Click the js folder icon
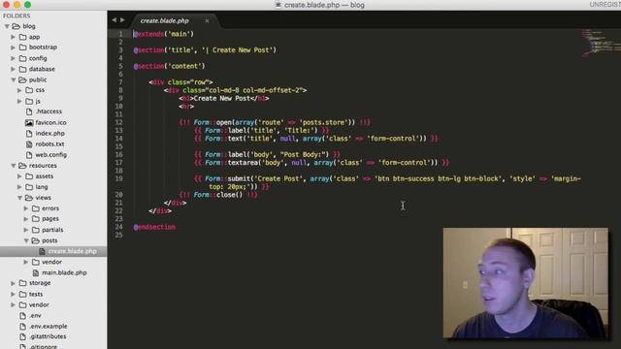Image resolution: width=621 pixels, height=349 pixels. pos(29,101)
